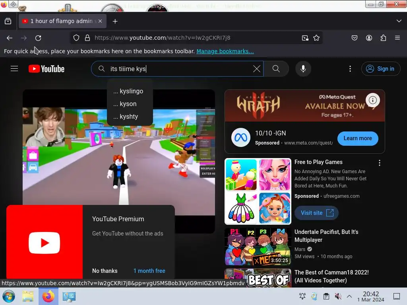Open third taskbar app with monitor icon

(69, 296)
